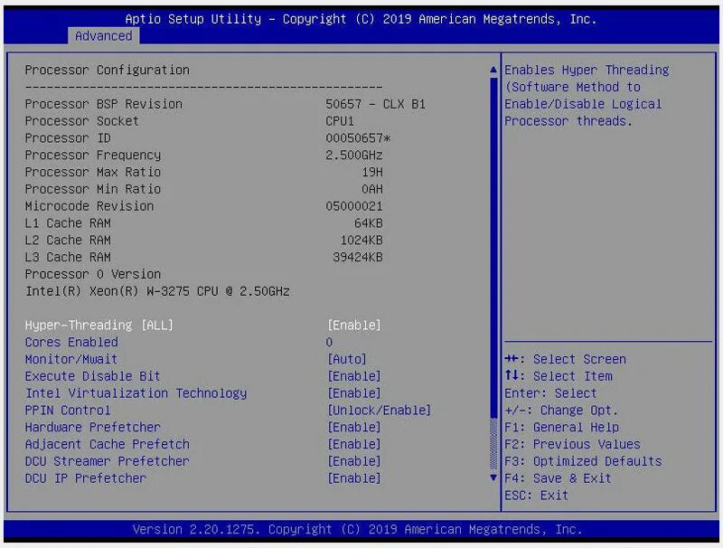
Task: Click F4: Save & Exit option
Action: point(557,478)
